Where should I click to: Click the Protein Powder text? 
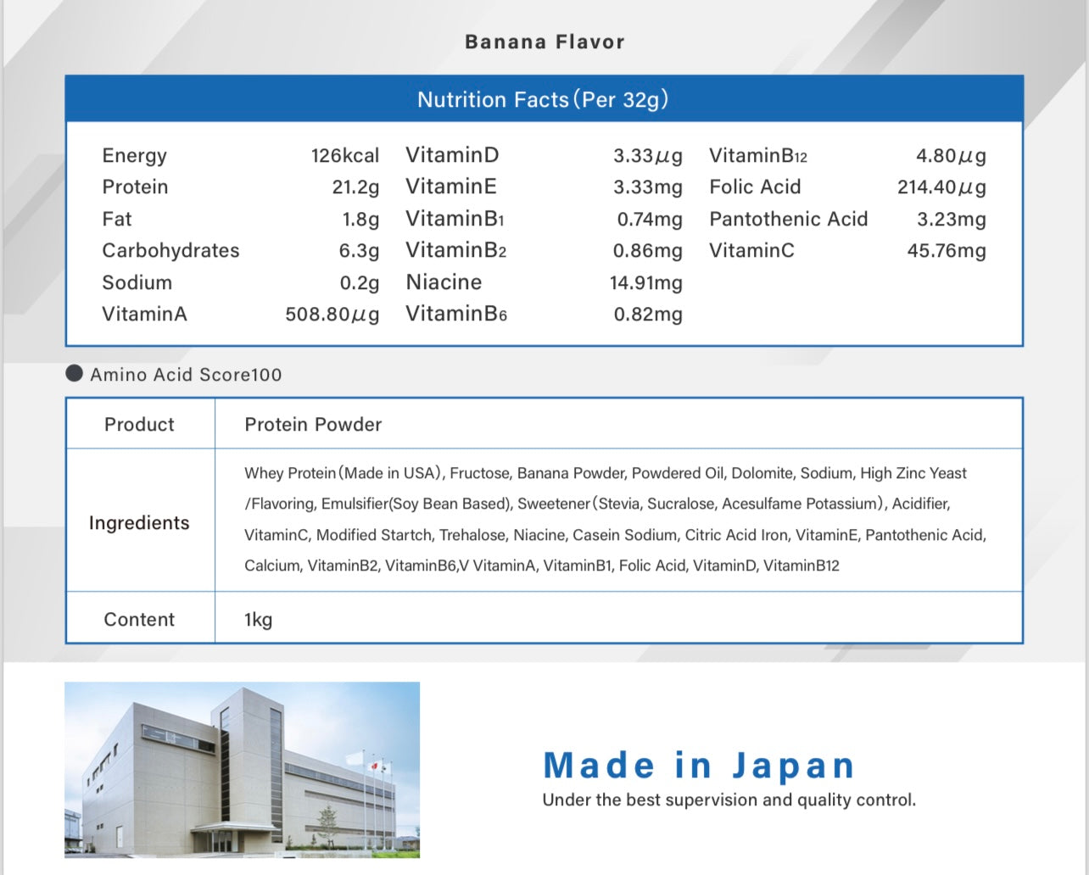pos(313,425)
